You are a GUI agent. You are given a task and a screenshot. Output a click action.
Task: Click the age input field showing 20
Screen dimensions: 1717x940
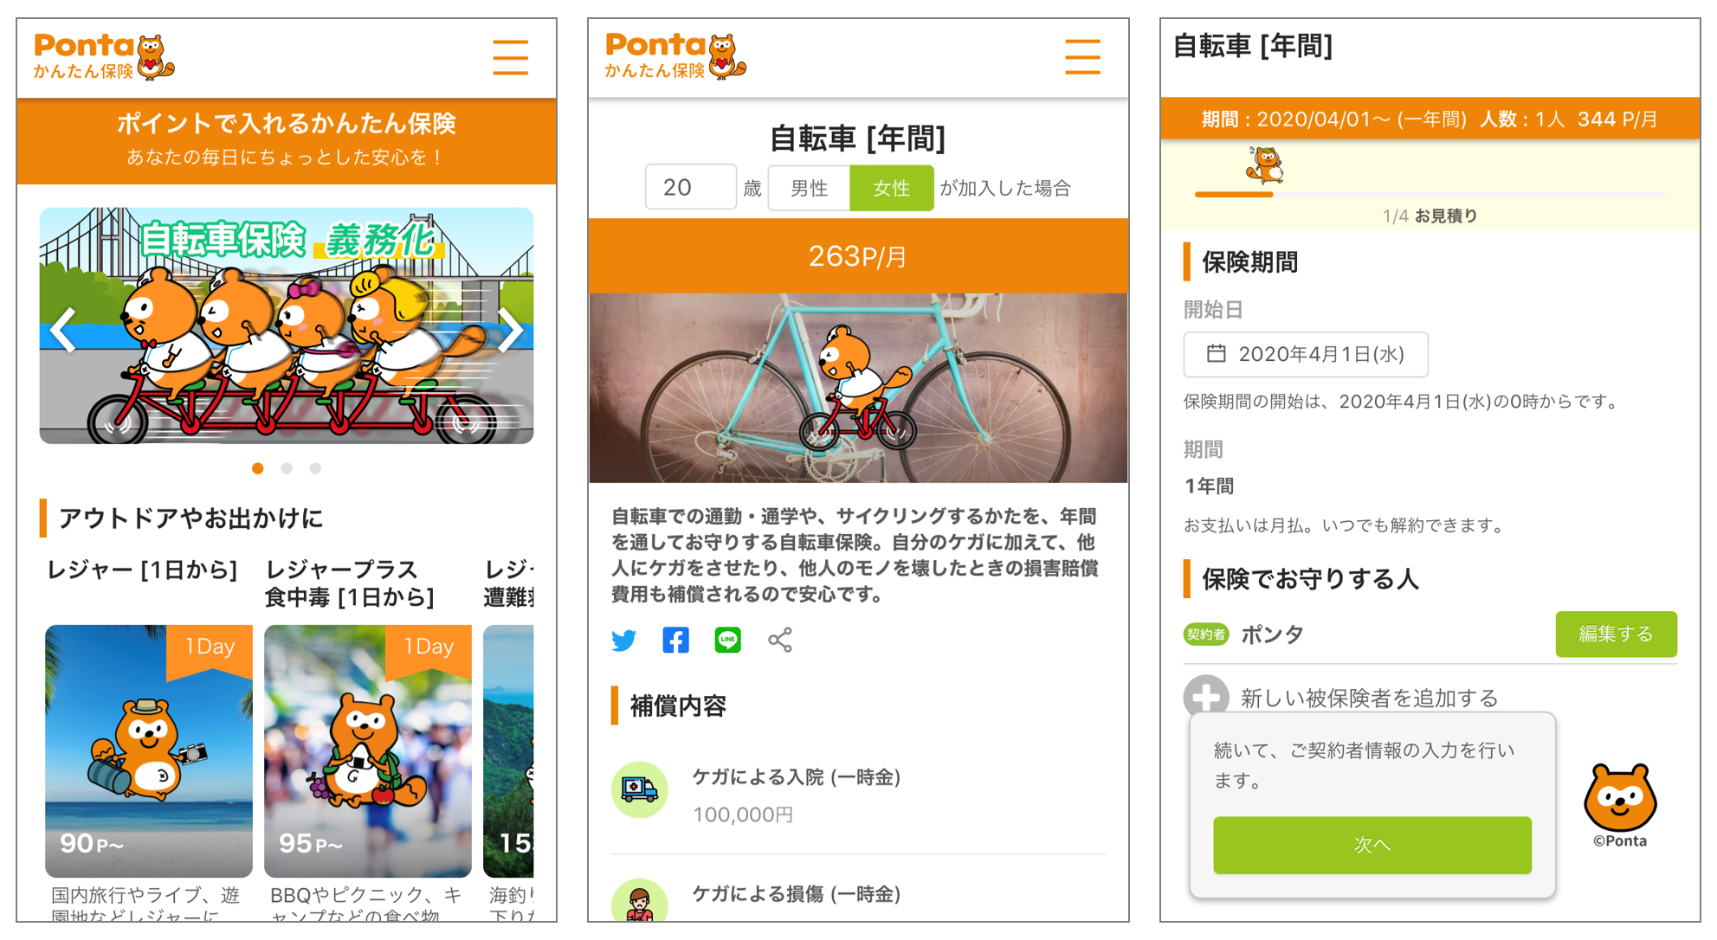[690, 187]
